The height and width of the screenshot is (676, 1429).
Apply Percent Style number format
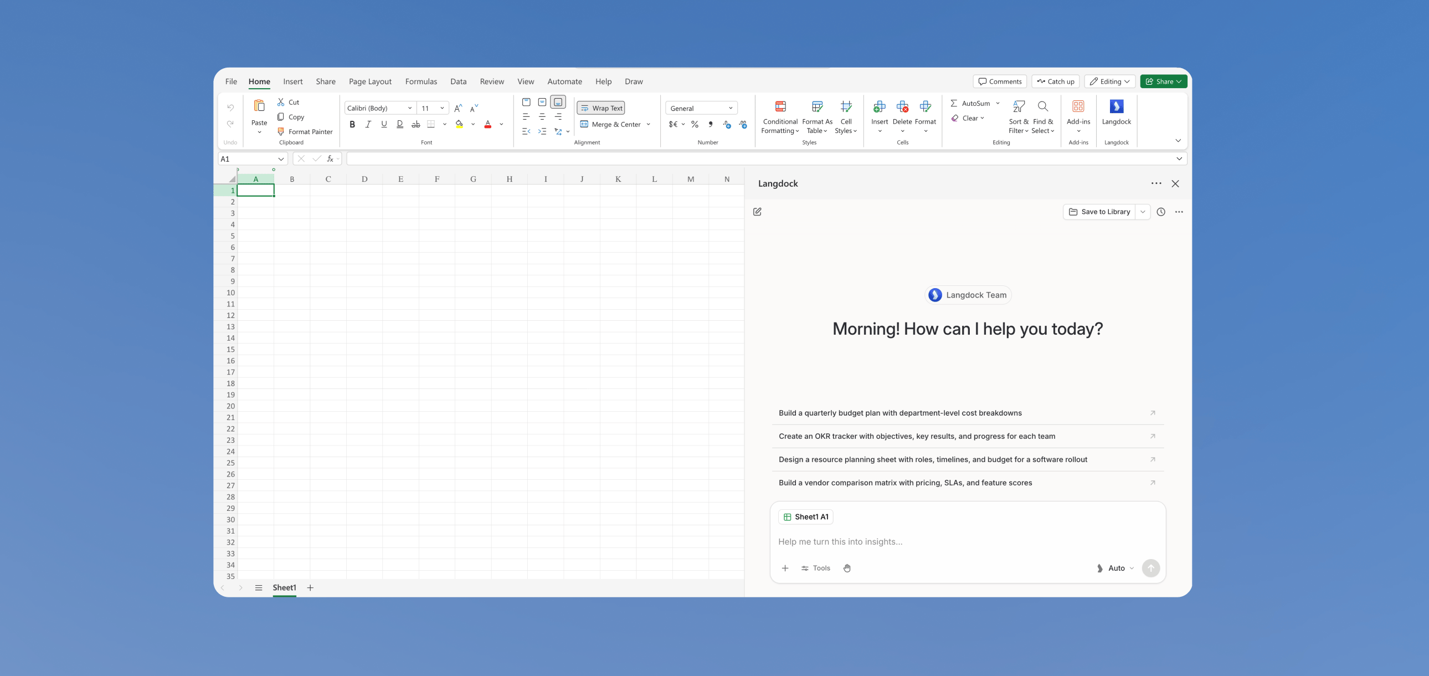click(695, 124)
